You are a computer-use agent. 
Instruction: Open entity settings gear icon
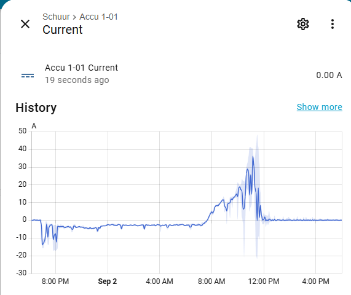(303, 24)
